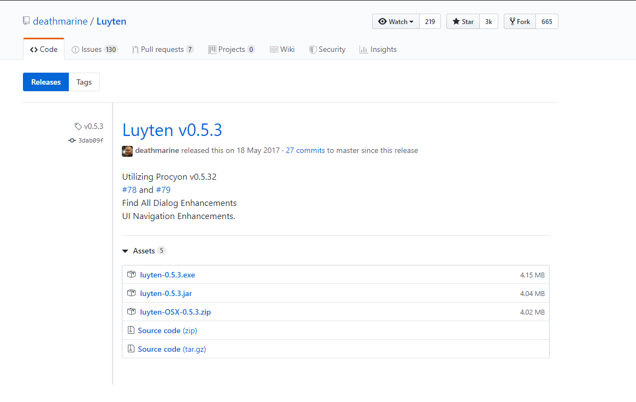Open the Wiki tab

[282, 50]
